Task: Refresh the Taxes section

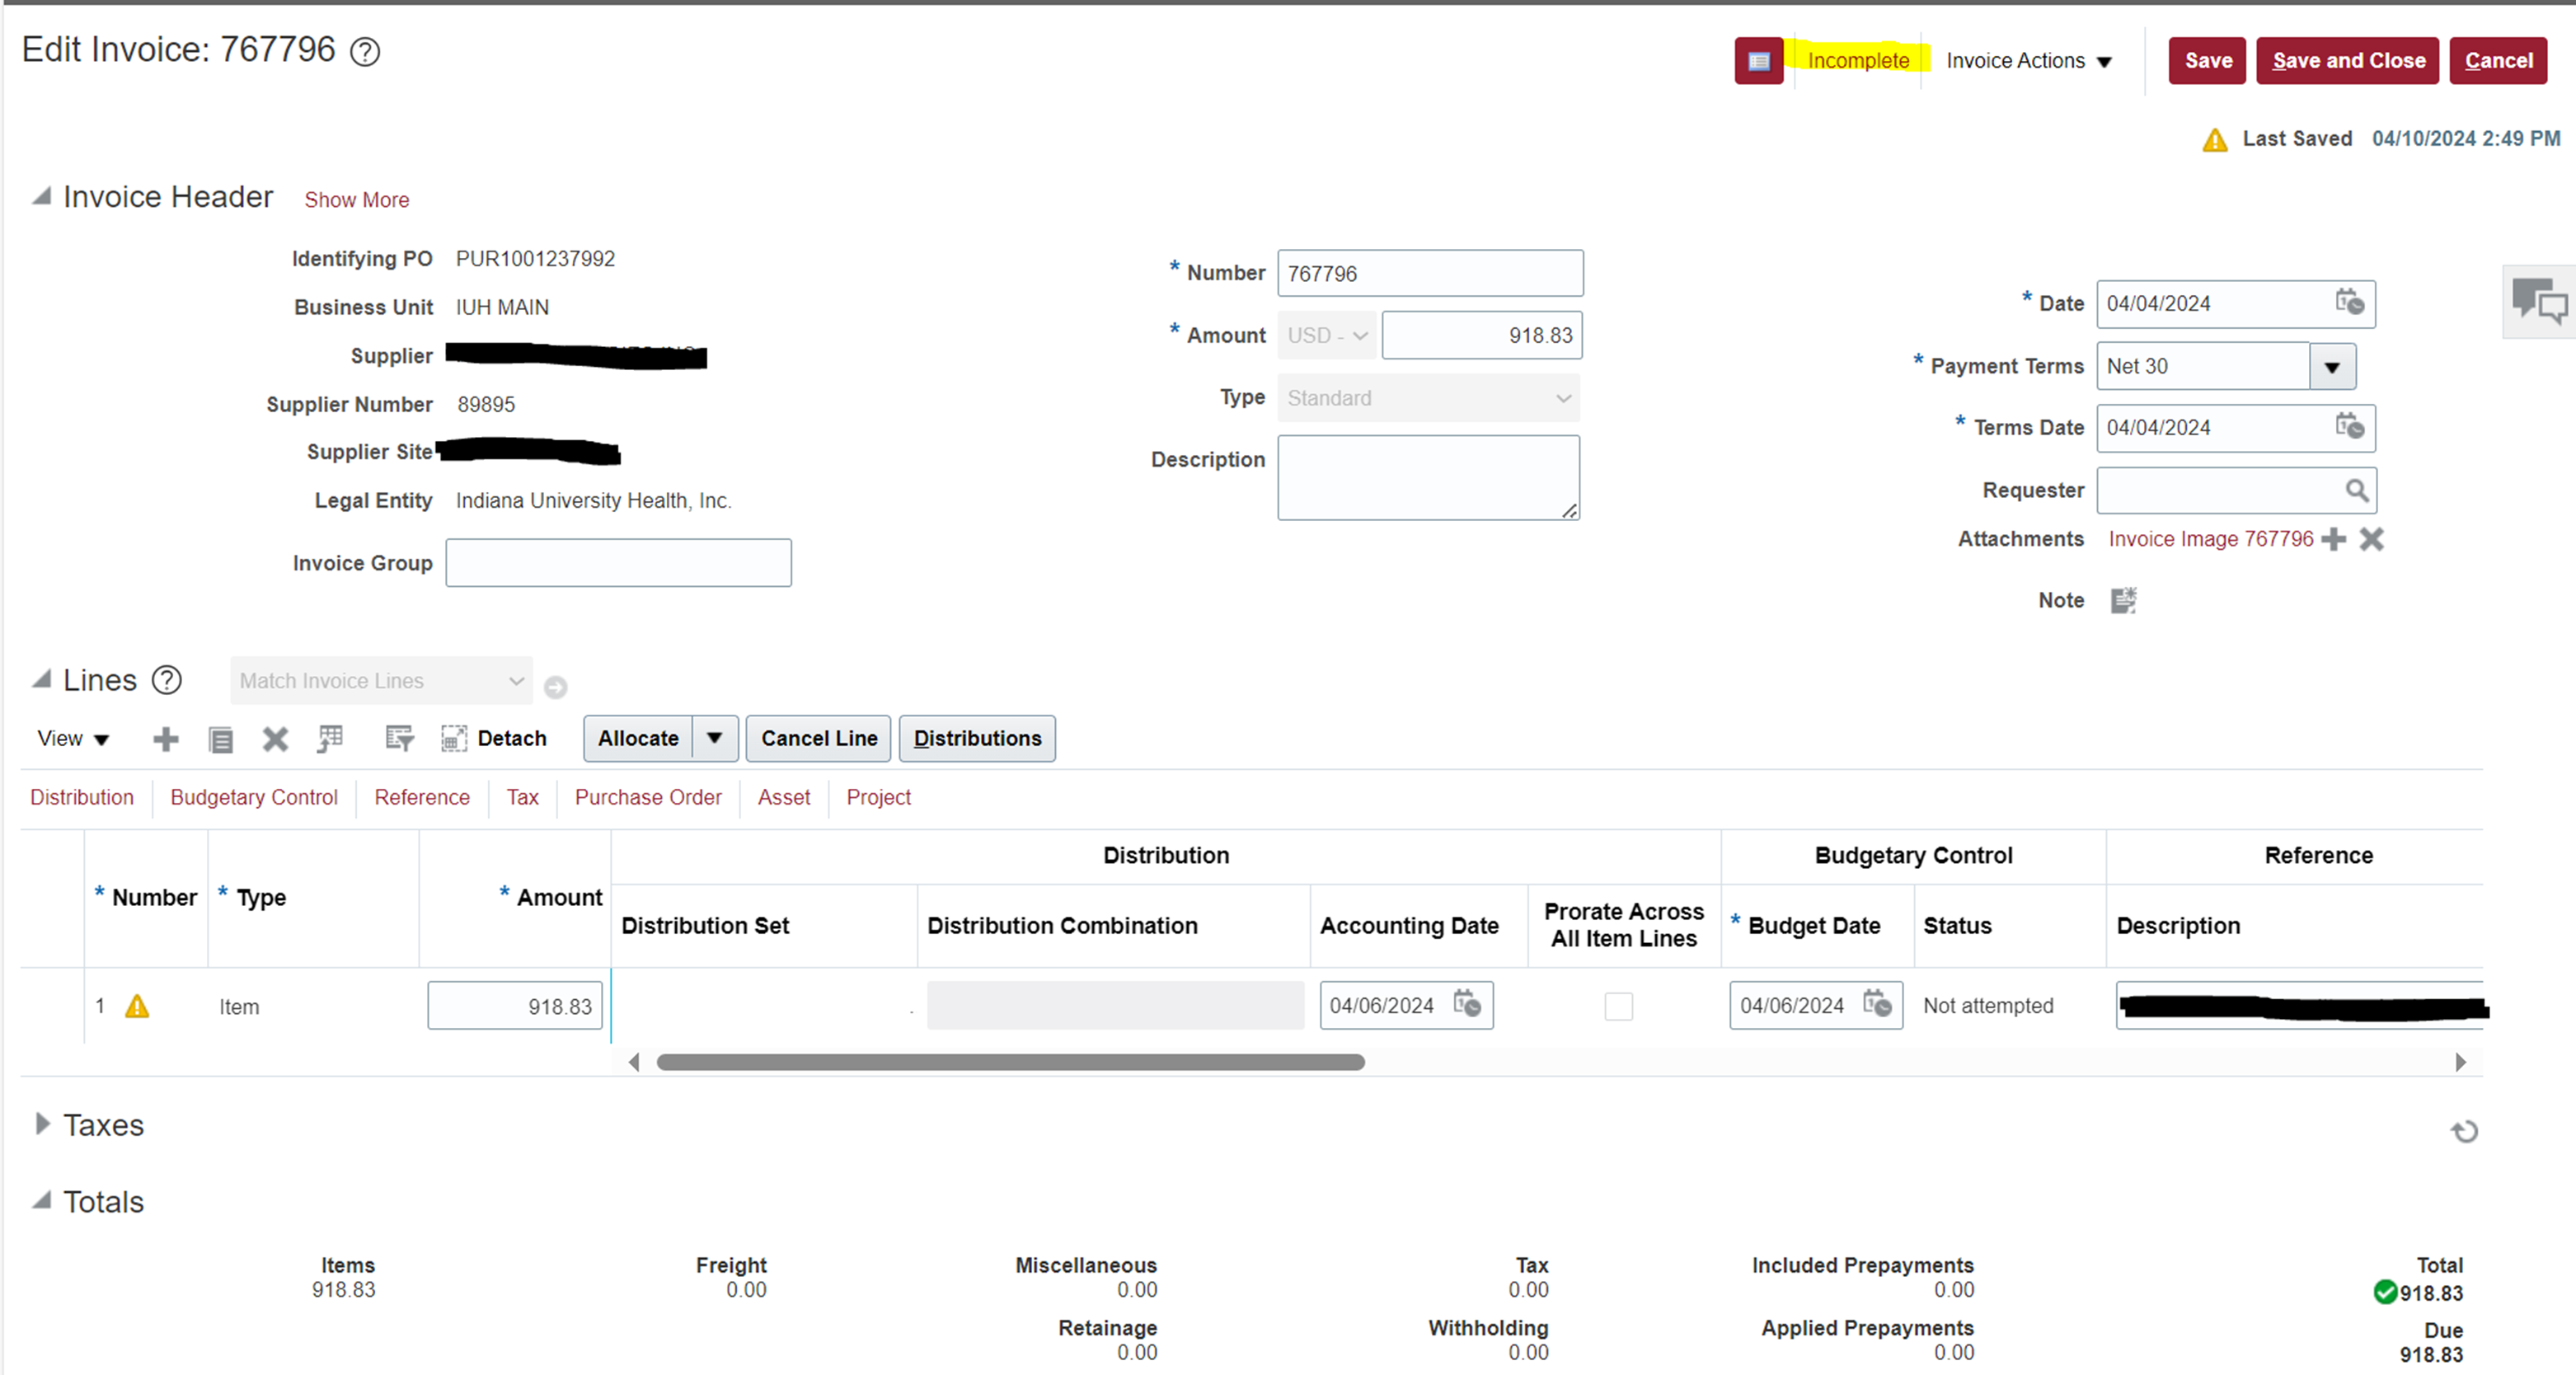Action: (x=2464, y=1131)
